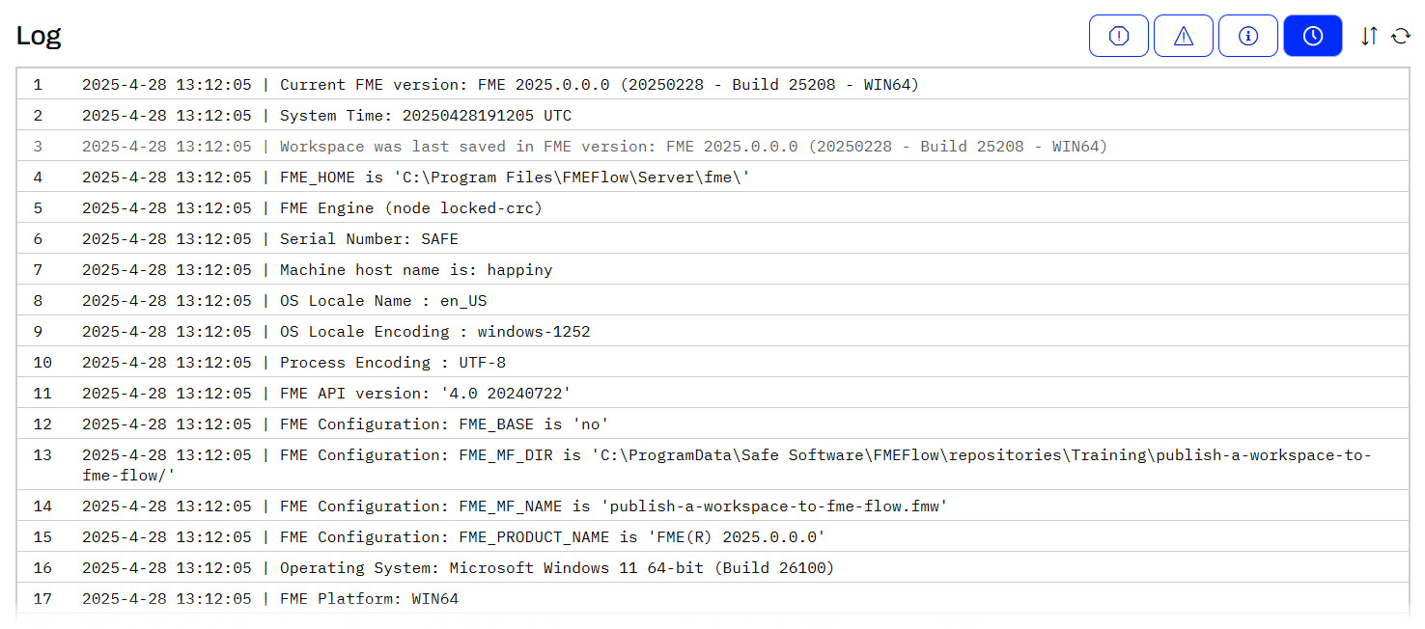The height and width of the screenshot is (629, 1425).
Task: Click the Process Encoding UTF-8 line
Action: pyautogui.click(x=393, y=363)
